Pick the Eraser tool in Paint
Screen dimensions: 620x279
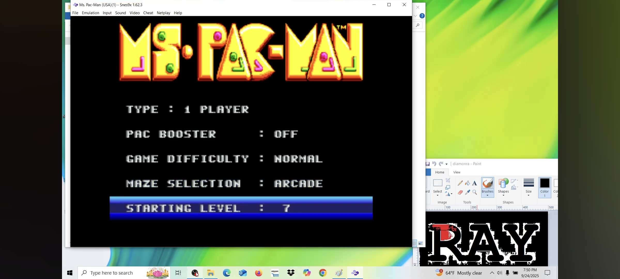(460, 192)
